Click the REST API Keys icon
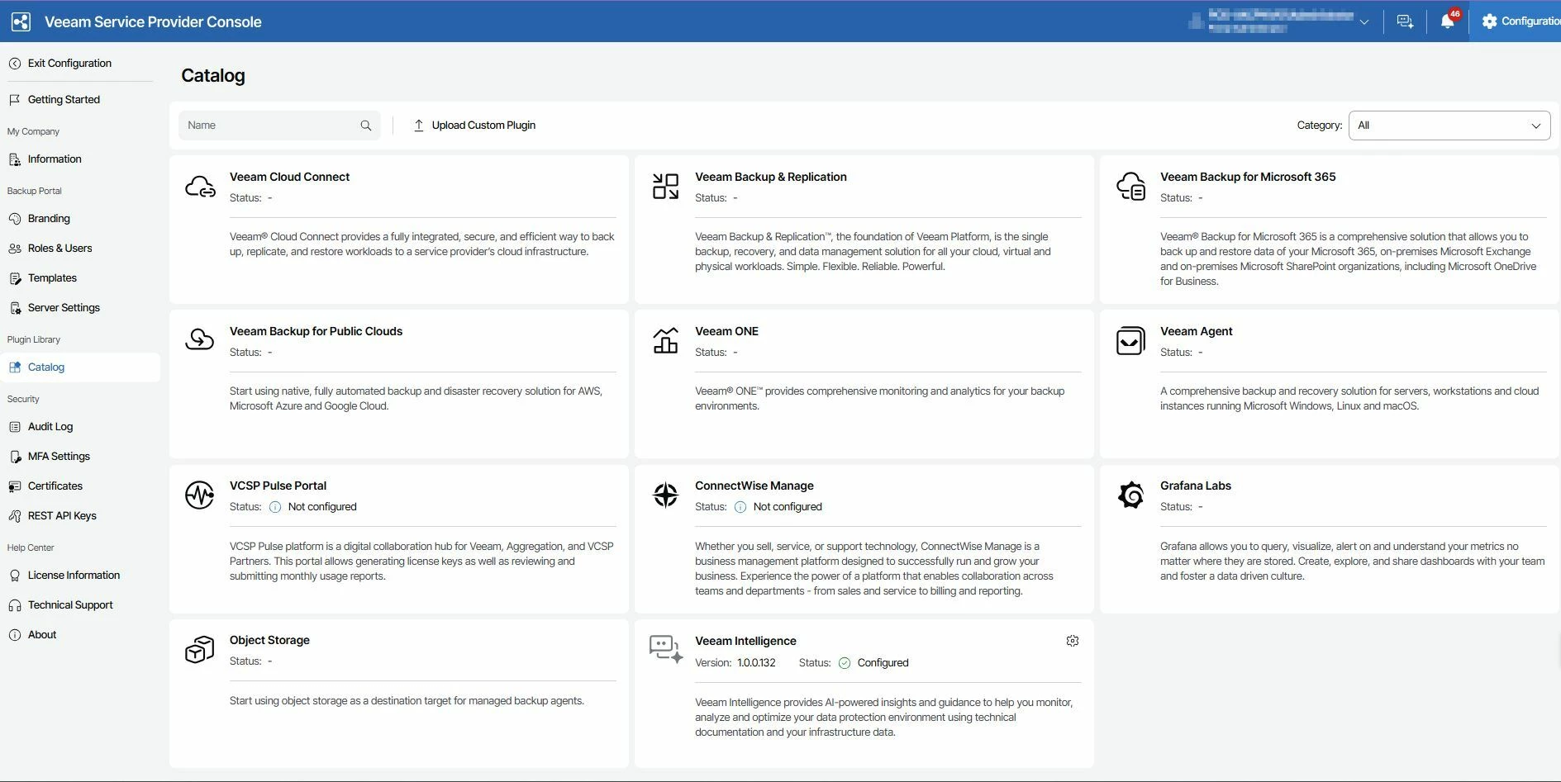This screenshot has width=1561, height=782. coord(15,516)
